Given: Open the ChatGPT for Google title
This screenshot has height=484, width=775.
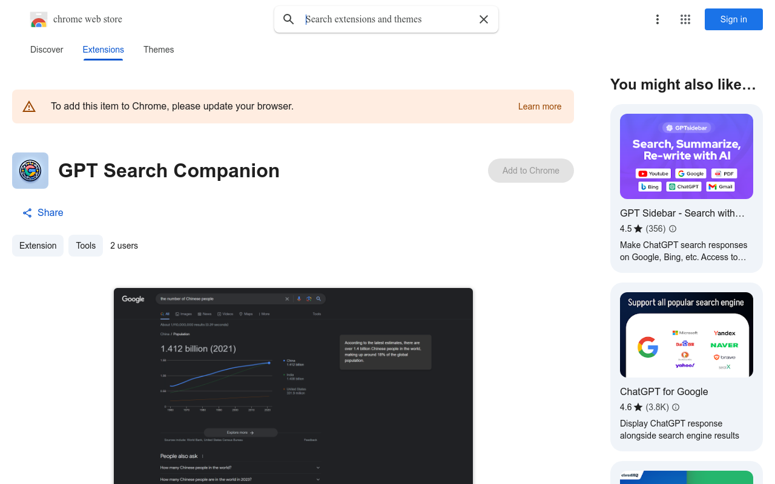Looking at the screenshot, I should point(664,391).
